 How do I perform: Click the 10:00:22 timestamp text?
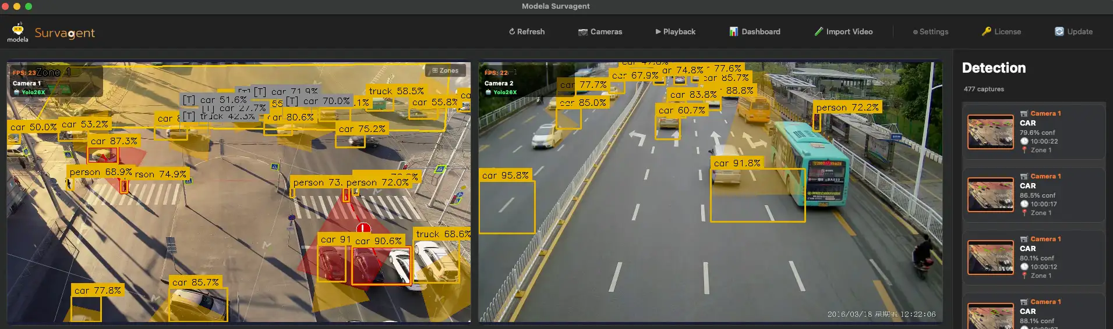coord(1044,141)
